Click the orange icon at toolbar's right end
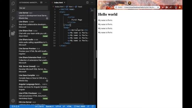The height and width of the screenshot is (108, 192). [180, 7]
